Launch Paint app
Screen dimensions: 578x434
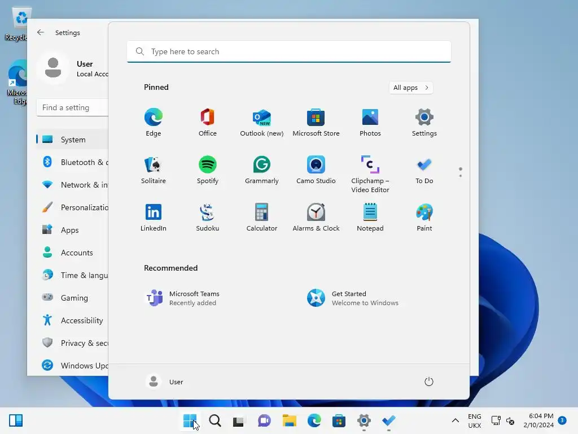424,218
